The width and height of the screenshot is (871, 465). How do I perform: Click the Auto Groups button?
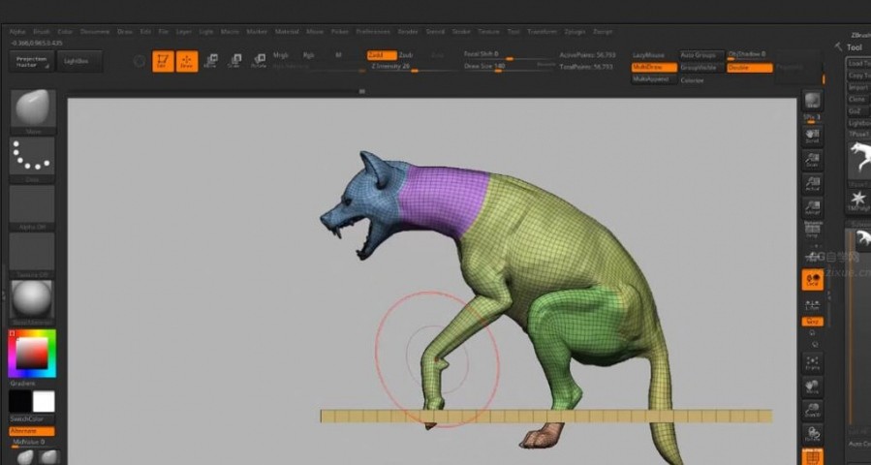[701, 55]
